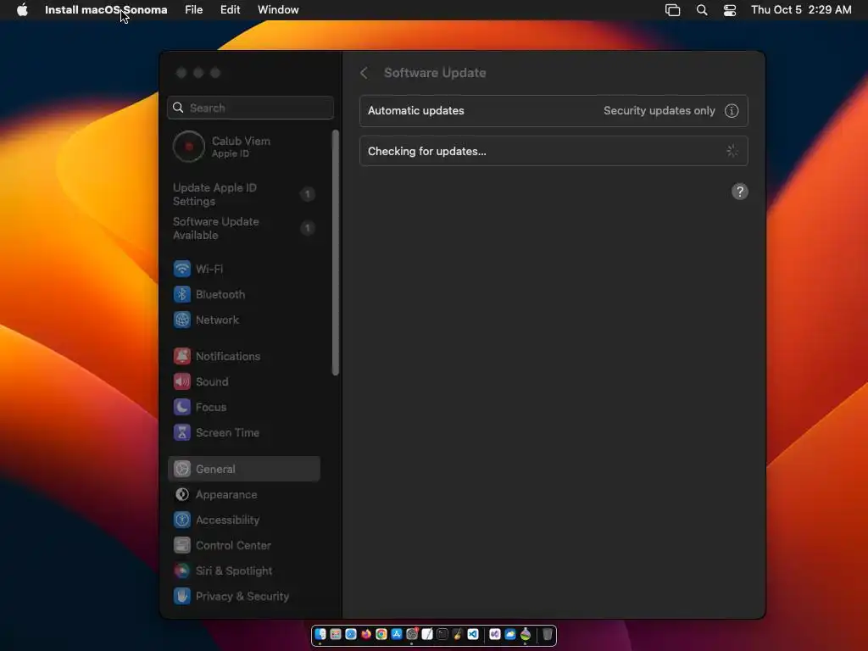Open Update Apple ID Settings notice
868x651 pixels.
(x=243, y=194)
